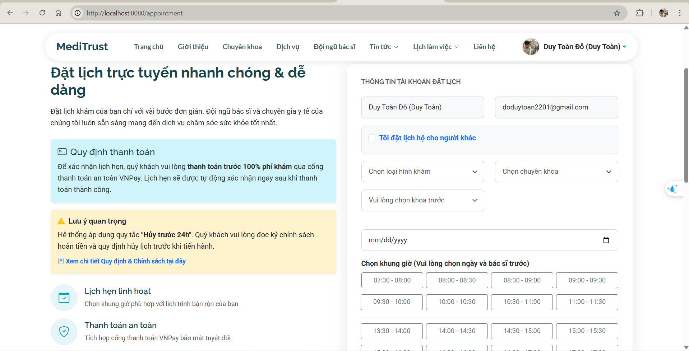Click the browser home icon
This screenshot has height=351, width=689.
[x=58, y=13]
